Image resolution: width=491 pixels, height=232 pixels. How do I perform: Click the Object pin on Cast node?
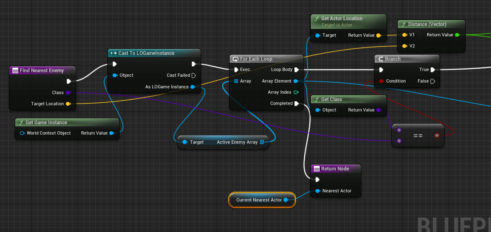coord(115,75)
